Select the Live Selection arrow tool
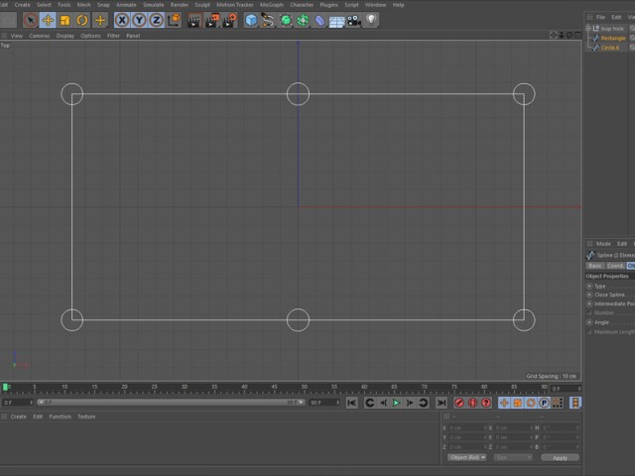635x476 pixels. tap(31, 20)
